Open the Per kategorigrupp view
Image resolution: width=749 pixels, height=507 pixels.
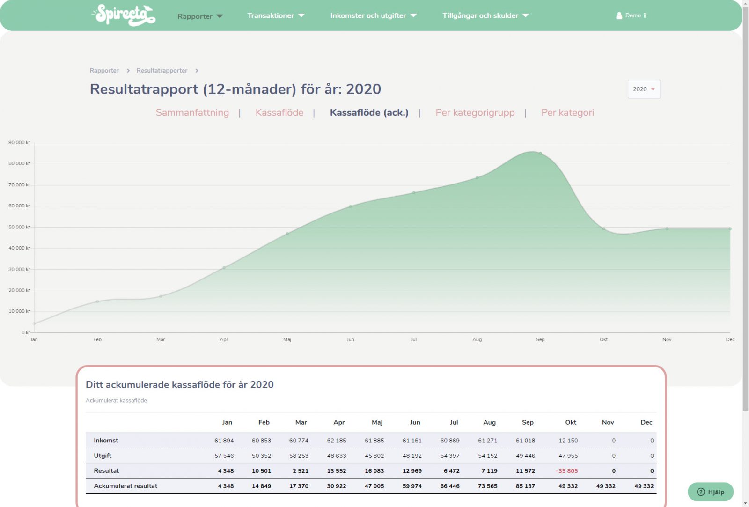(x=475, y=112)
